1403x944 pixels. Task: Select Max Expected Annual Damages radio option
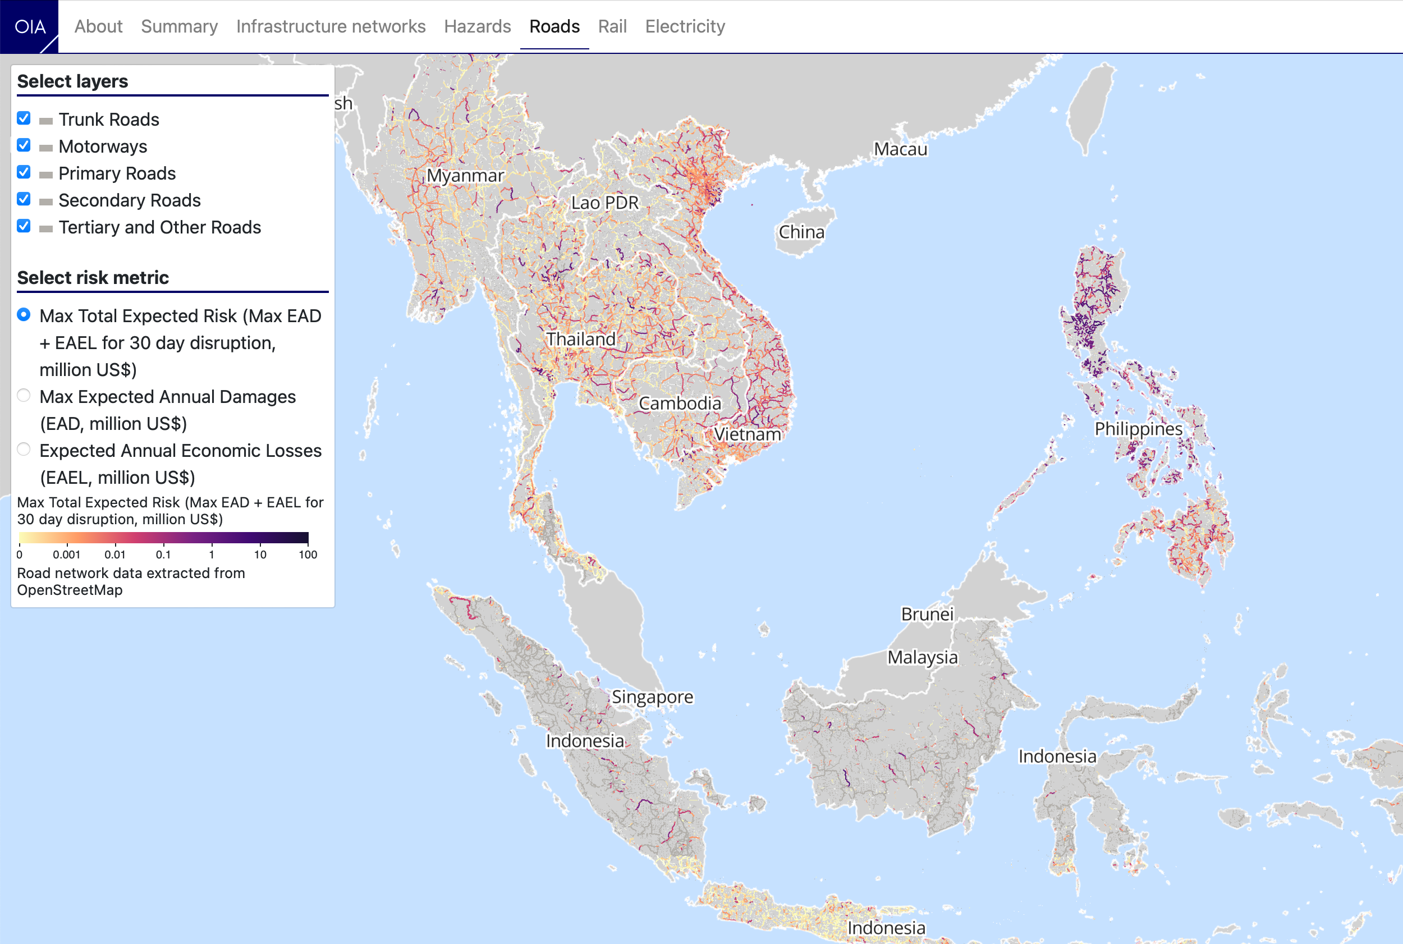coord(24,396)
